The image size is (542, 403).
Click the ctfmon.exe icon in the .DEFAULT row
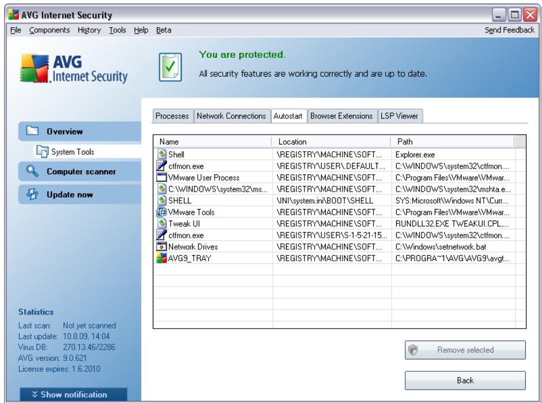(161, 166)
